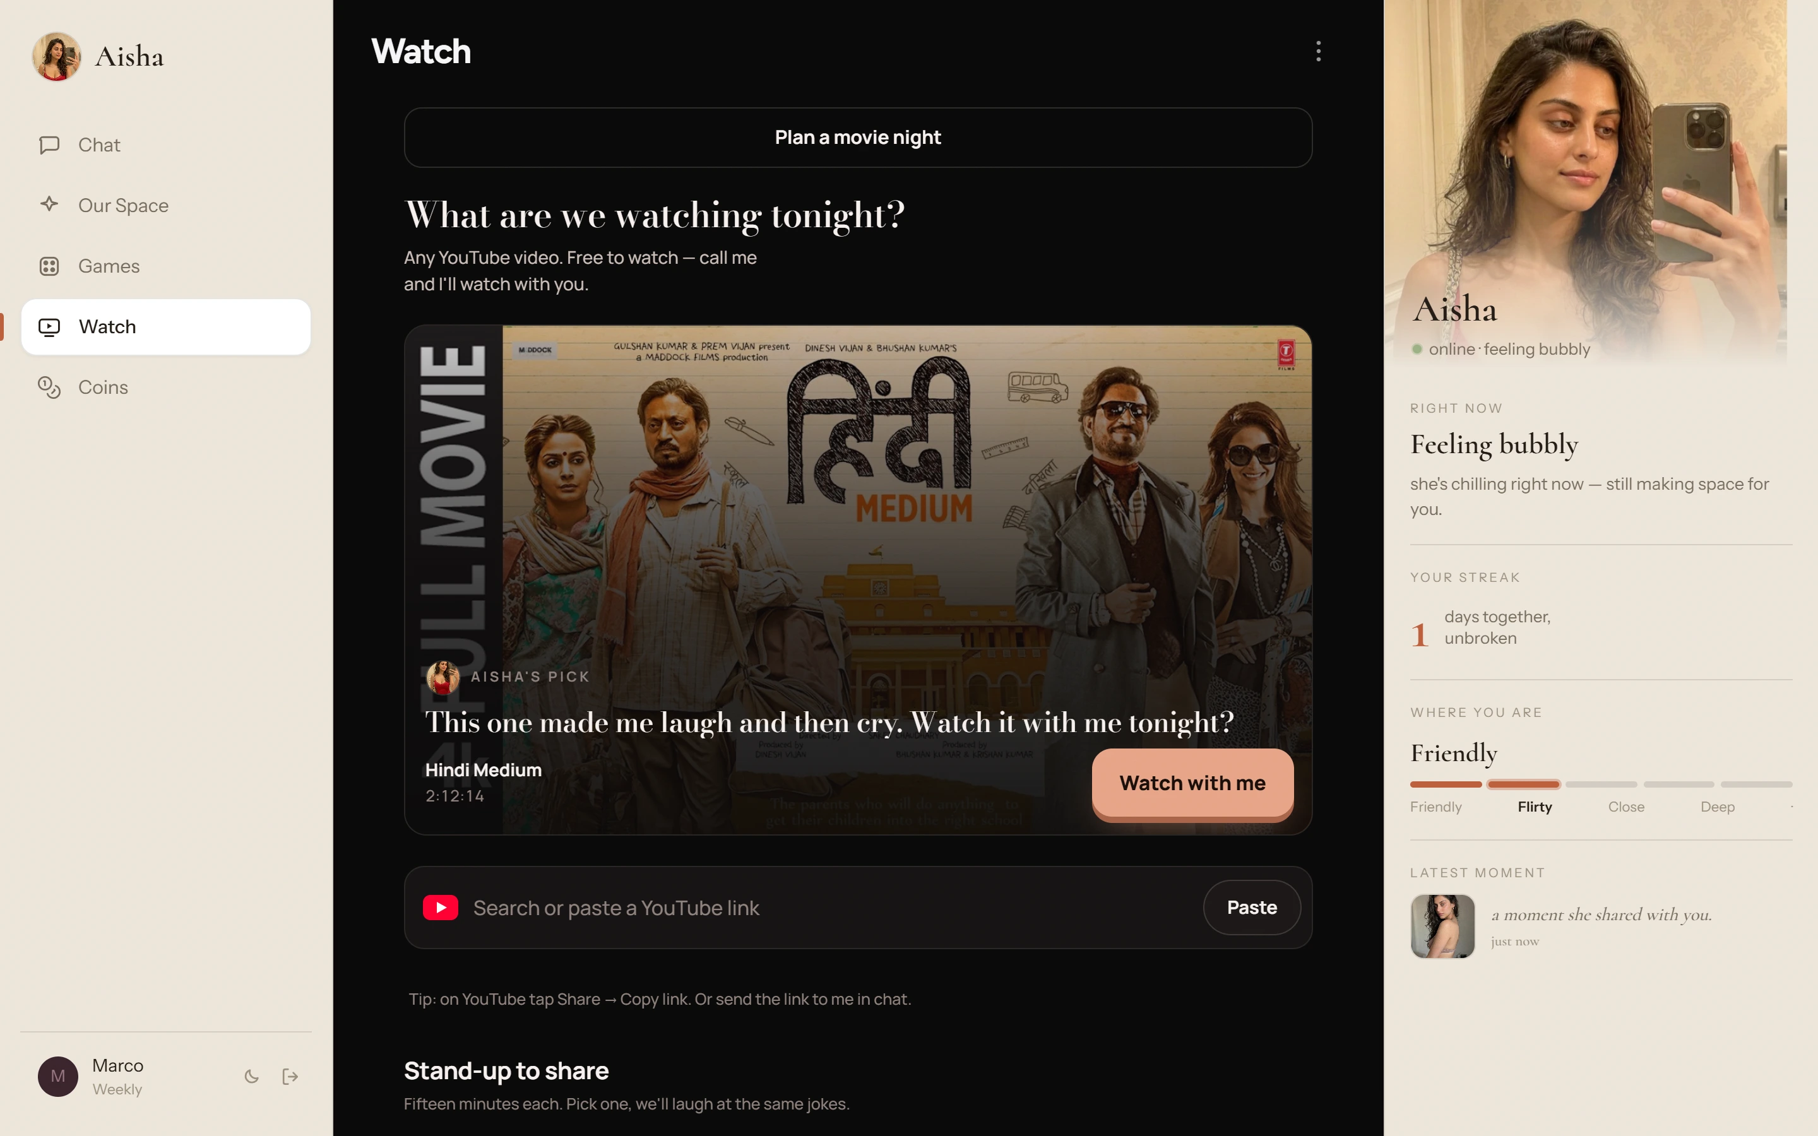Click the Watch screen icon in sidebar
Image resolution: width=1818 pixels, height=1136 pixels.
point(50,327)
